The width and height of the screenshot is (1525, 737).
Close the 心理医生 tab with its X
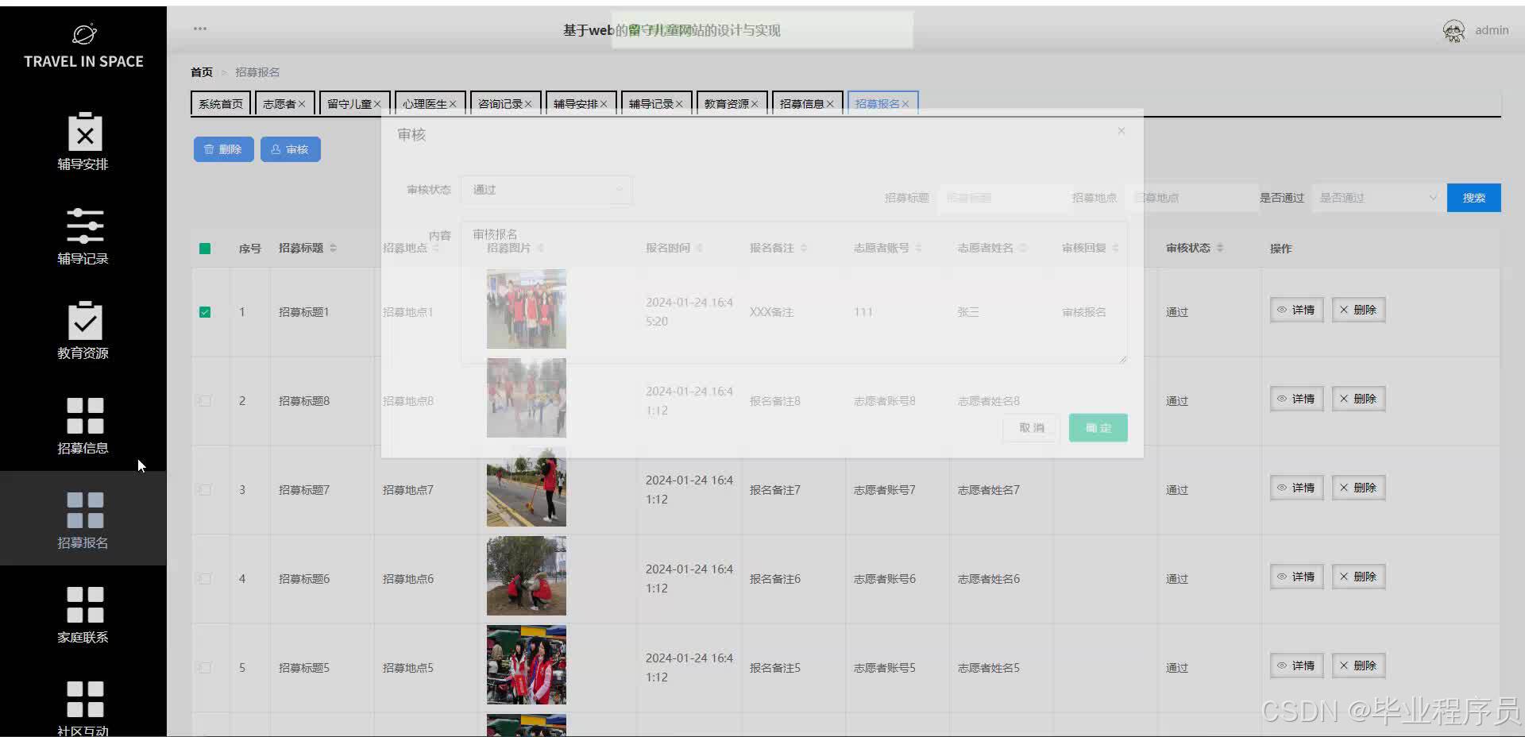453,104
